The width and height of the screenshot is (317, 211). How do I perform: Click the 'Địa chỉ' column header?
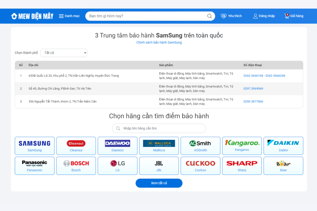coord(34,65)
